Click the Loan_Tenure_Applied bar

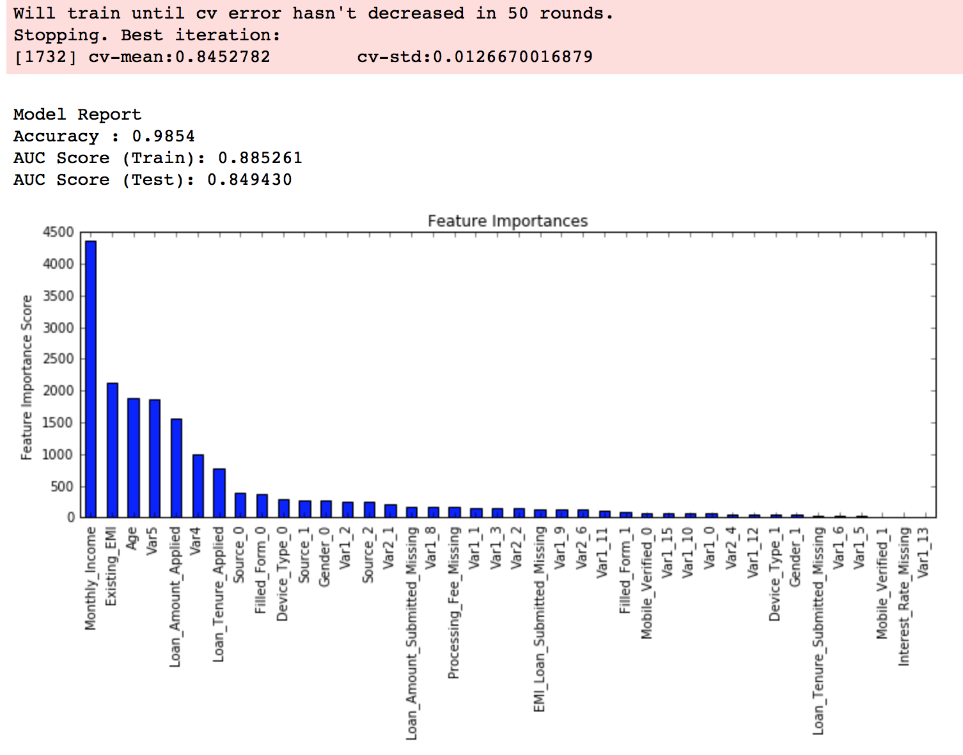(x=219, y=493)
